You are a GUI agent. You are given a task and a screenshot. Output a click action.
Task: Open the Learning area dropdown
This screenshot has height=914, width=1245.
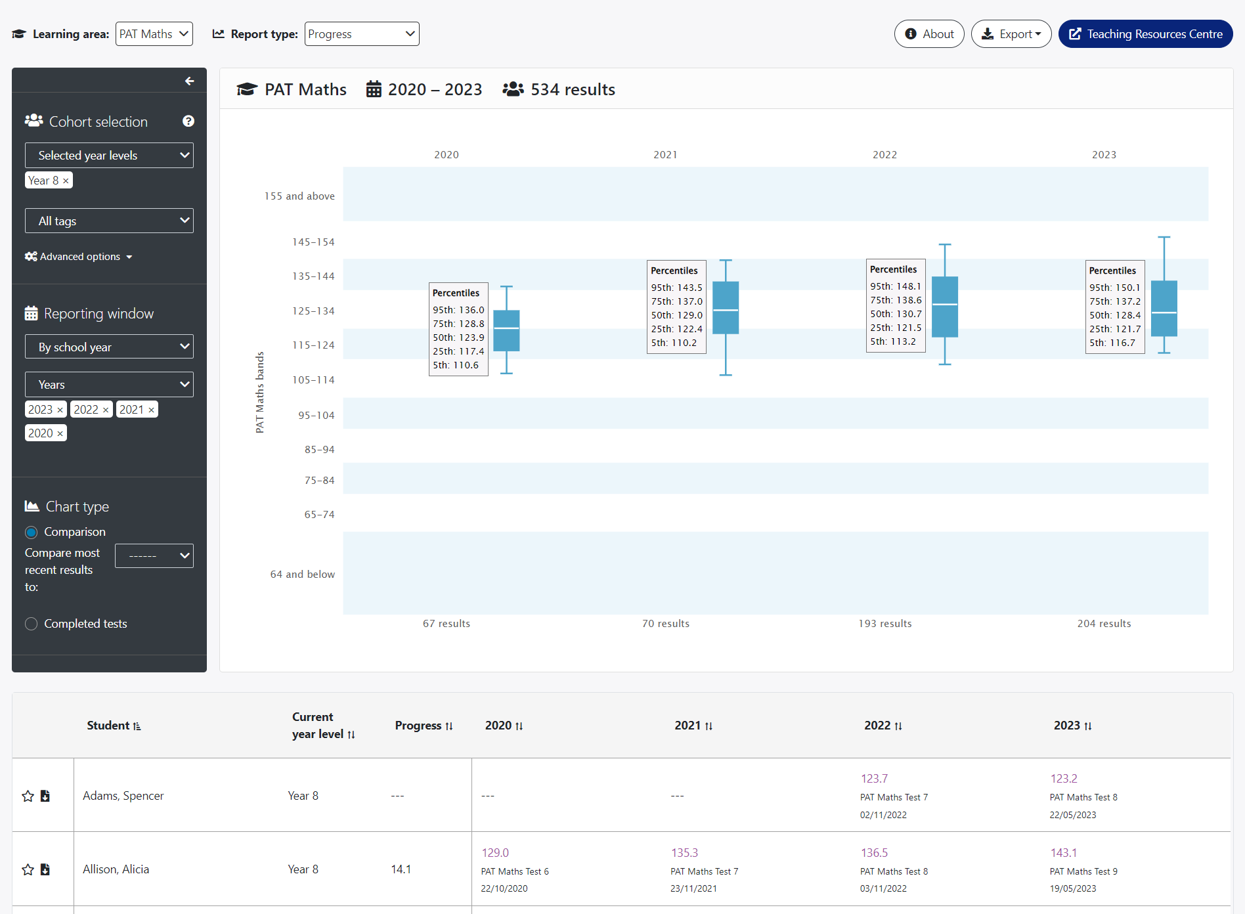(x=154, y=34)
